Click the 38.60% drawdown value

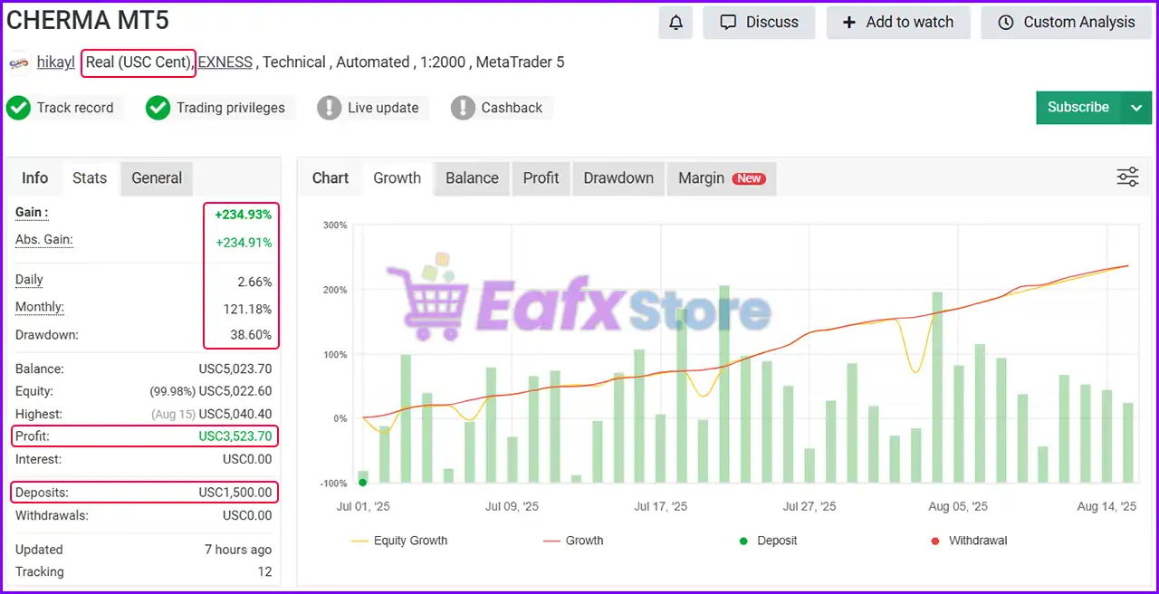[251, 335]
